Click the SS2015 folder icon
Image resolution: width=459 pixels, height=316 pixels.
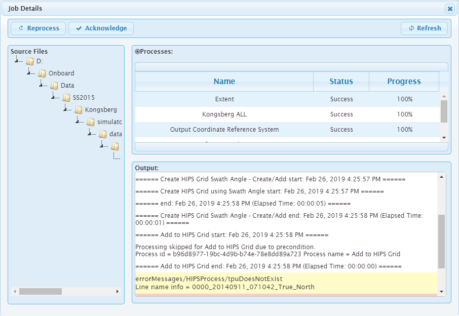(x=66, y=98)
